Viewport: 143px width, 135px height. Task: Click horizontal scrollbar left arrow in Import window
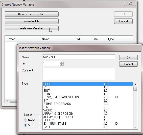click(7, 101)
